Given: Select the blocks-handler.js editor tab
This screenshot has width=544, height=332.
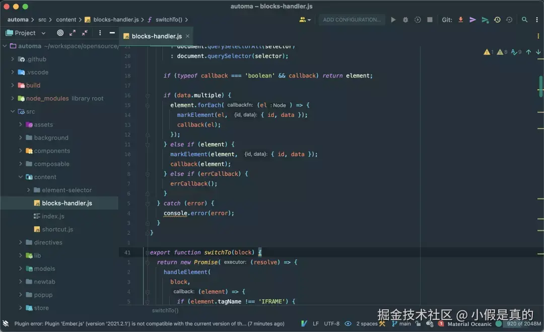Looking at the screenshot, I should (157, 36).
